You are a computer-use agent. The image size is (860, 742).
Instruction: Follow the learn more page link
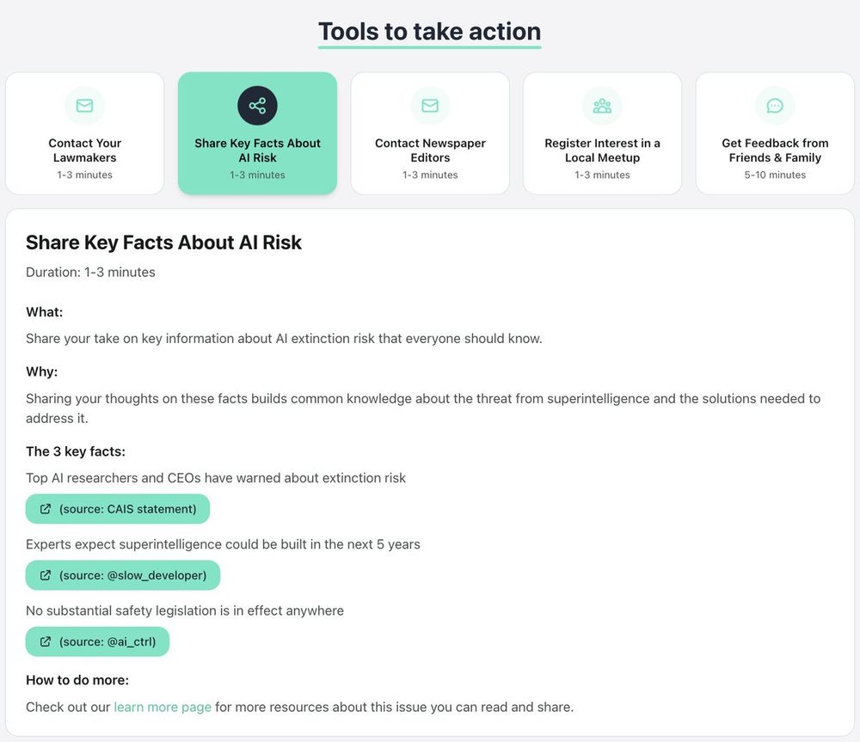(163, 707)
